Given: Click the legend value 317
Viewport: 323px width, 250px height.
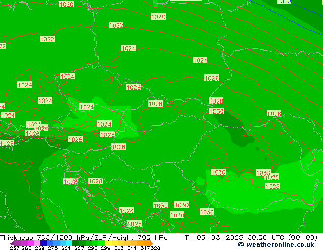Looking at the screenshot, I should pyautogui.click(x=145, y=248).
